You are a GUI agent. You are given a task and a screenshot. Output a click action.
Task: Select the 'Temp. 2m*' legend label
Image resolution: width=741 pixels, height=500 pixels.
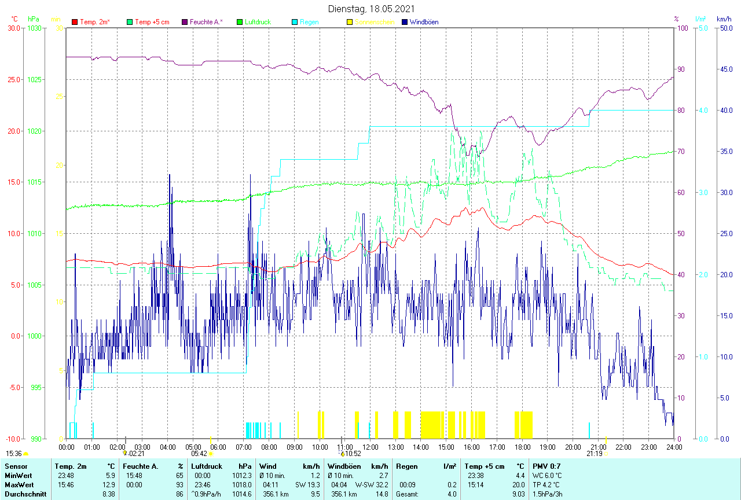[95, 22]
